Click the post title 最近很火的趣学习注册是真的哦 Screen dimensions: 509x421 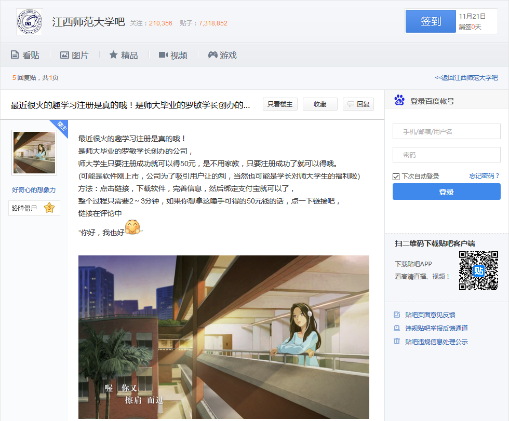[130, 105]
